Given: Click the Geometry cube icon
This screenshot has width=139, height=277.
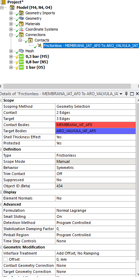Looking at the screenshot, I should tap(21, 18).
